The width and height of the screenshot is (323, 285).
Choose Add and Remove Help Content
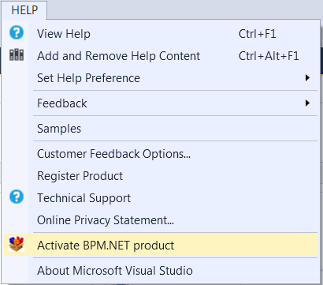click(161, 56)
